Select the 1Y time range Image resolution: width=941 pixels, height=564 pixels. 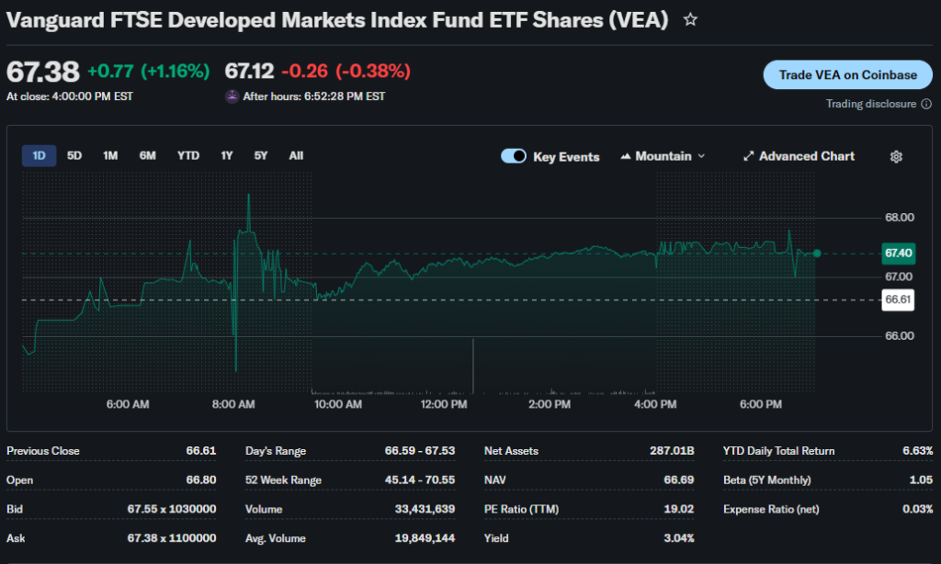coord(226,156)
